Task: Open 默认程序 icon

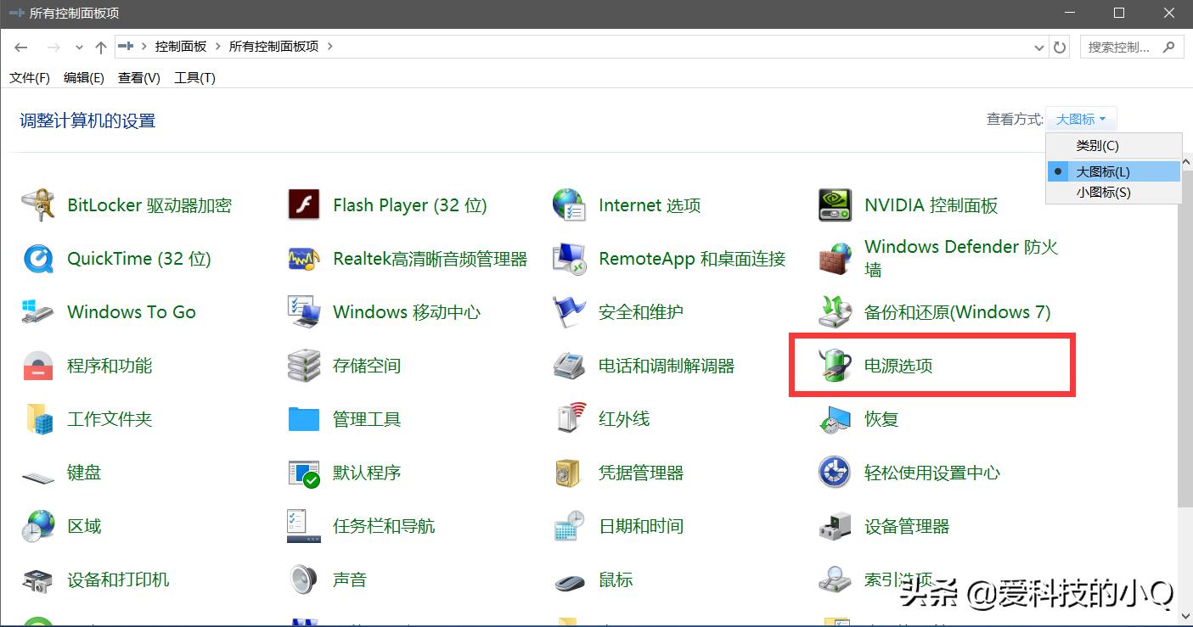Action: (304, 473)
